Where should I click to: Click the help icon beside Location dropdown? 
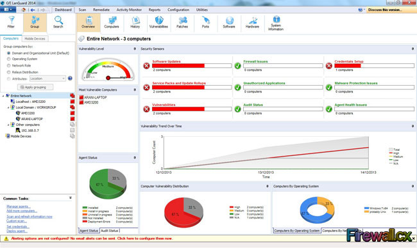pyautogui.click(x=70, y=79)
